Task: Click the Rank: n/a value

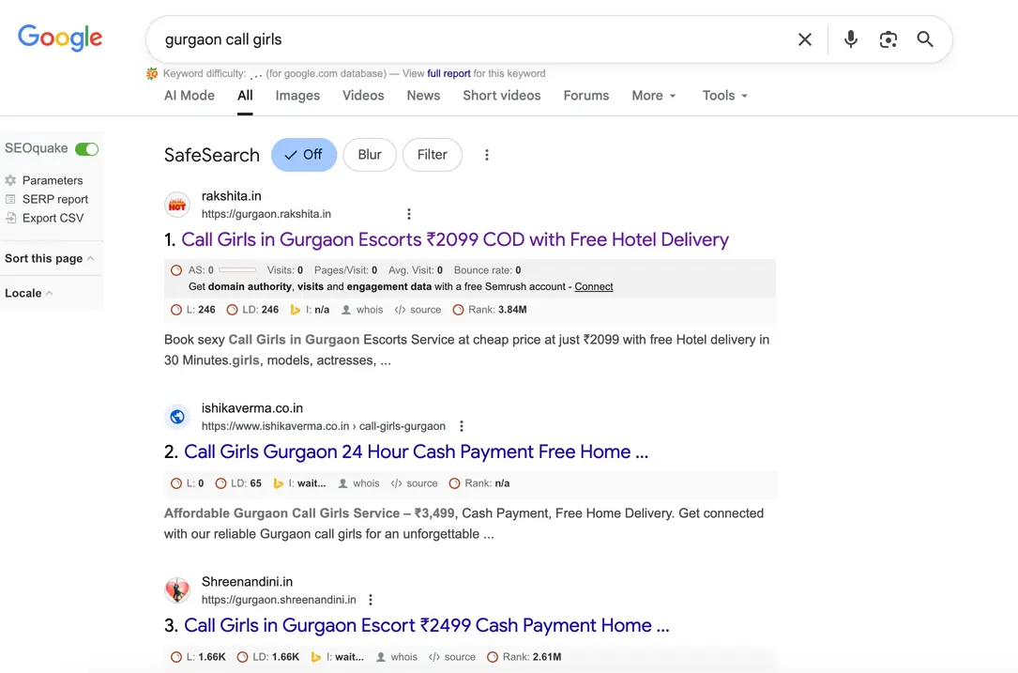Action: coord(502,483)
